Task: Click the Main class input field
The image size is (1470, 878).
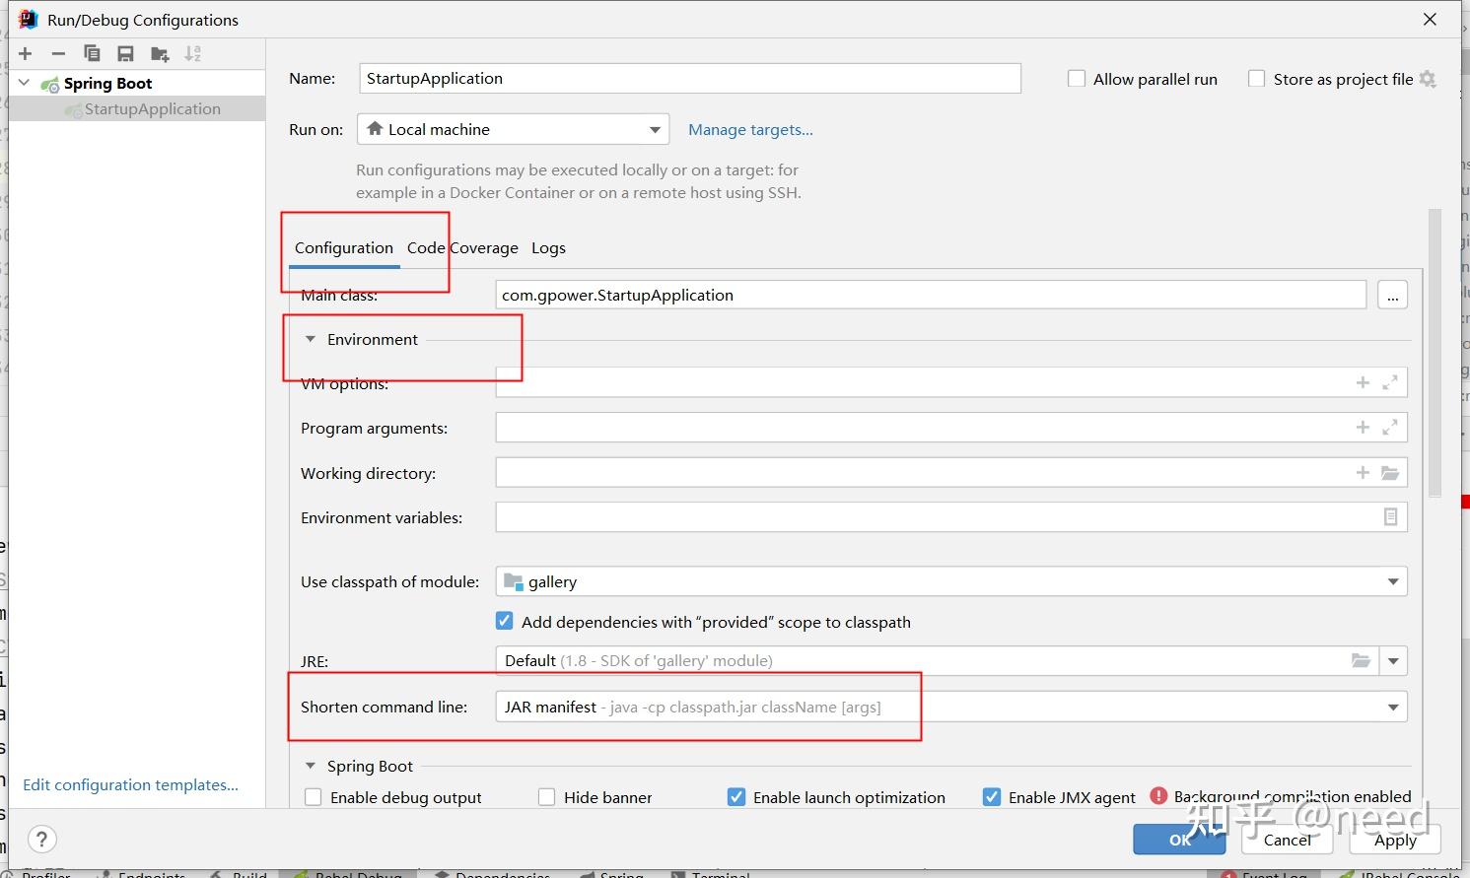Action: (931, 295)
